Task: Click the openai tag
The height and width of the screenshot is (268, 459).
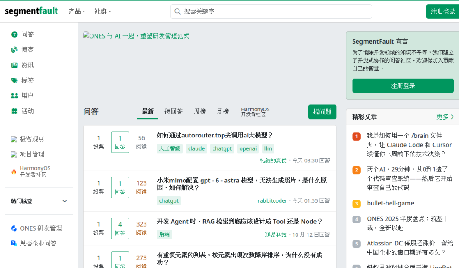Action: [x=248, y=148]
